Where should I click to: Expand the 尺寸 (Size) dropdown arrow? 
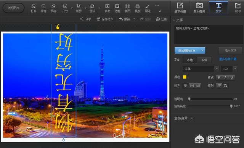(72, 8)
